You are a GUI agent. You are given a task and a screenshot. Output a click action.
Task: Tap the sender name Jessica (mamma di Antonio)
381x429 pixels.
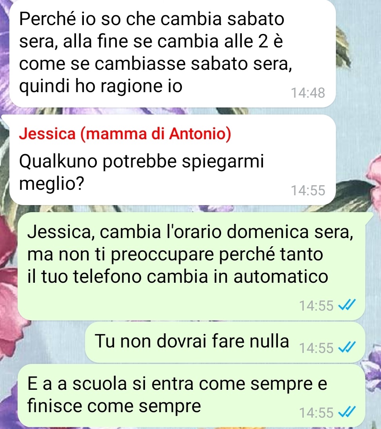pyautogui.click(x=125, y=134)
